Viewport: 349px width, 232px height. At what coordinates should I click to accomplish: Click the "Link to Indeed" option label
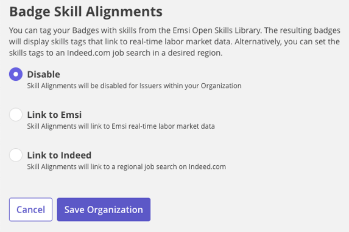pos(59,155)
